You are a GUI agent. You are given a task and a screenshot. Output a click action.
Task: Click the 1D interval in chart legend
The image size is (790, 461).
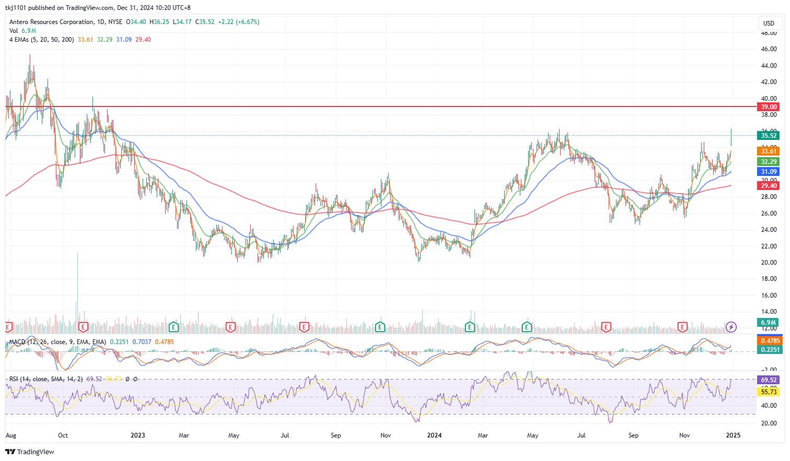click(x=101, y=22)
